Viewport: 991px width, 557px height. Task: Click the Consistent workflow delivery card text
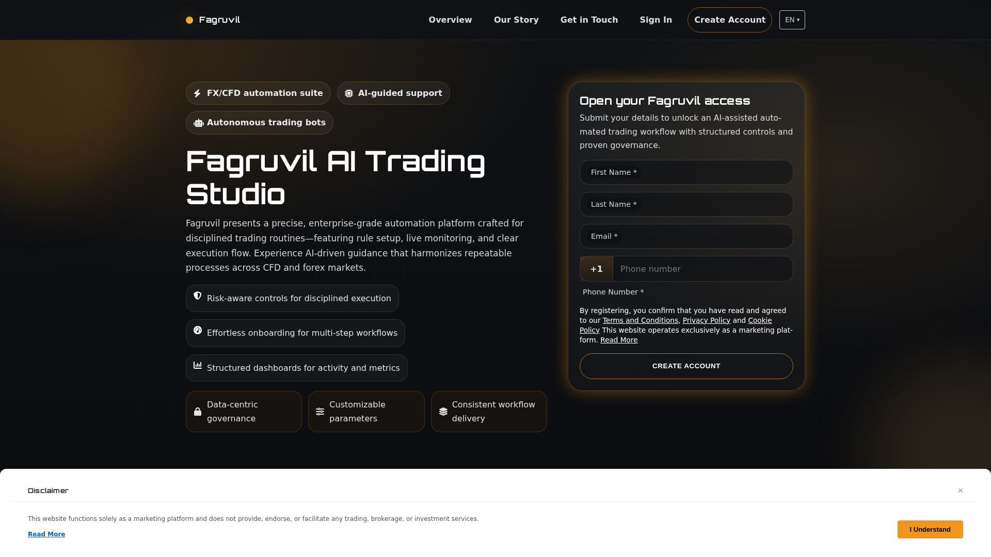pyautogui.click(x=493, y=412)
